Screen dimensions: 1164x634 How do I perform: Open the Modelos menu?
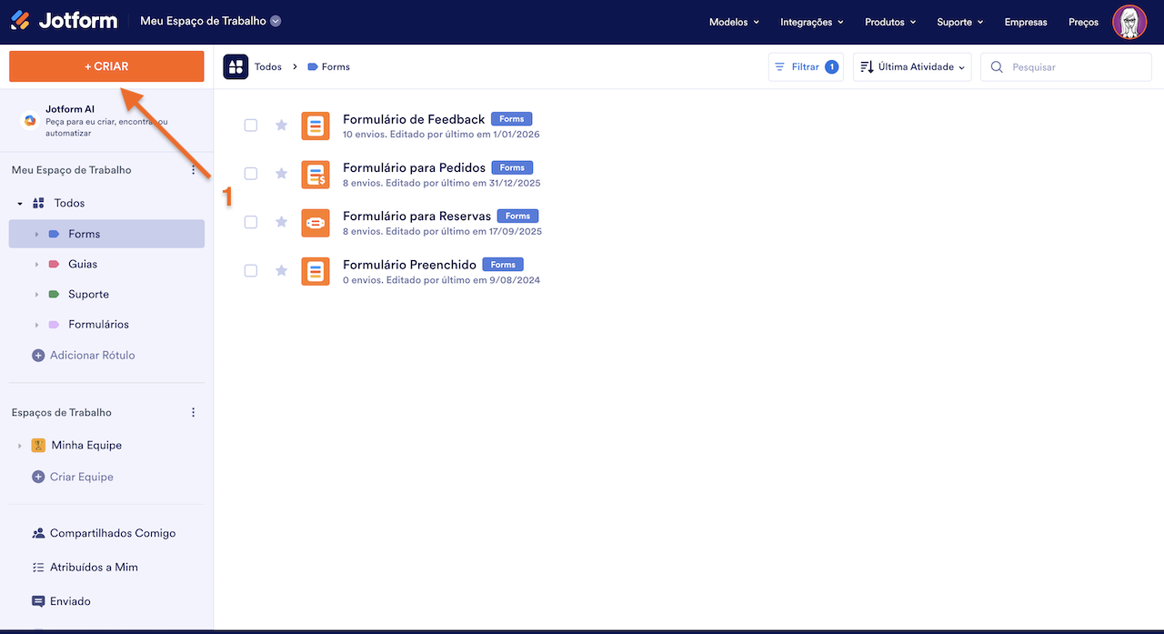(733, 22)
